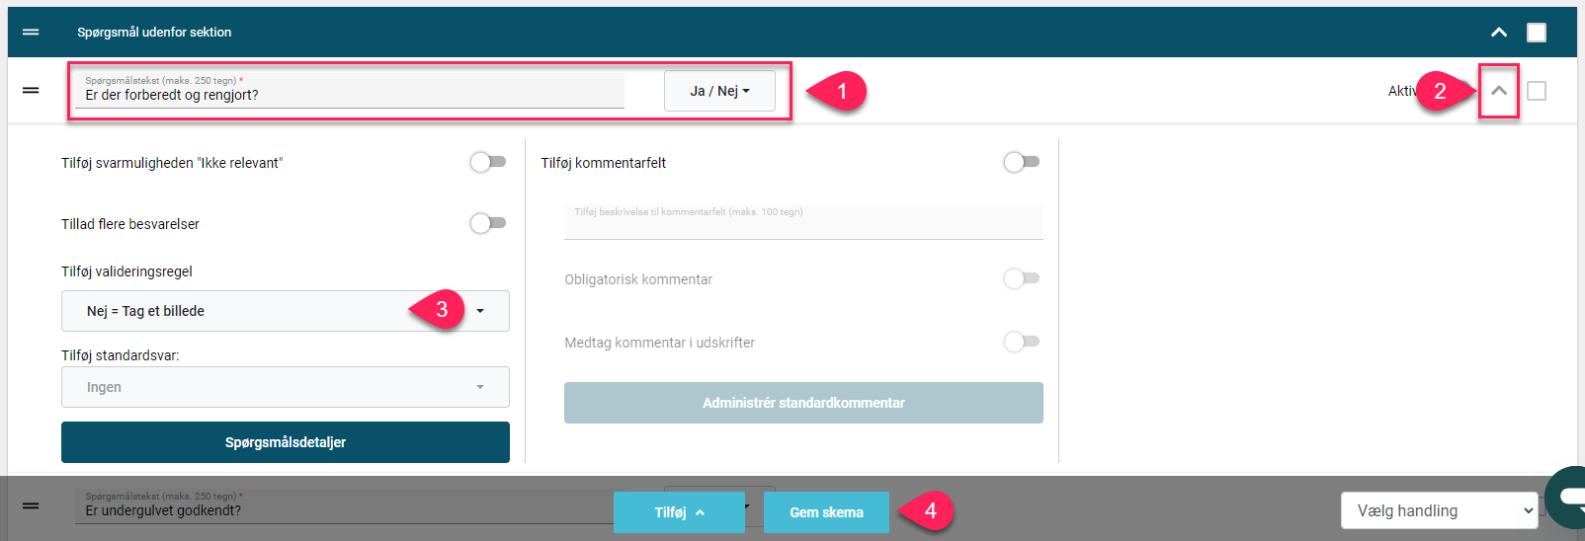Open the 'Tilføj' add menu button

[x=679, y=512]
